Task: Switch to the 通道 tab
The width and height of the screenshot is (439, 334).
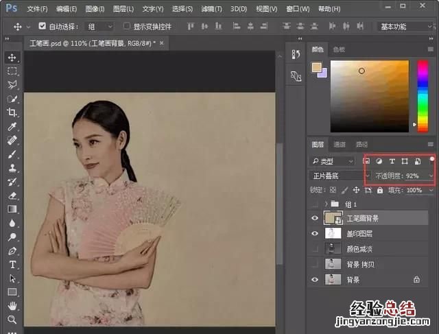Action: 340,145
